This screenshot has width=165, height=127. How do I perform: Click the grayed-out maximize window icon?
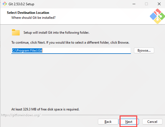tap(146, 4)
